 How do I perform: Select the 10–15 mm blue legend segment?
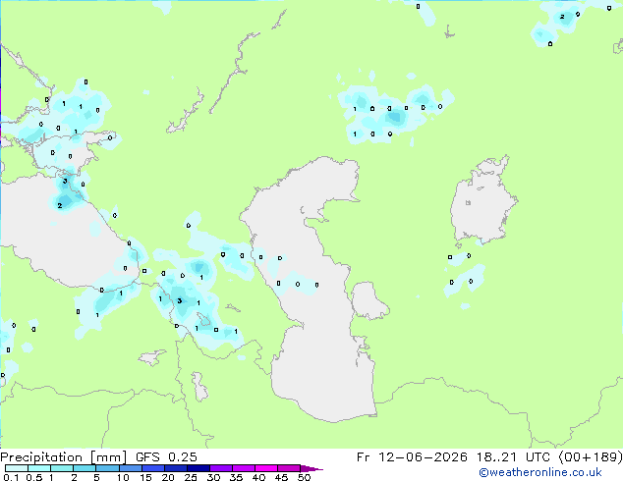coord(130,468)
